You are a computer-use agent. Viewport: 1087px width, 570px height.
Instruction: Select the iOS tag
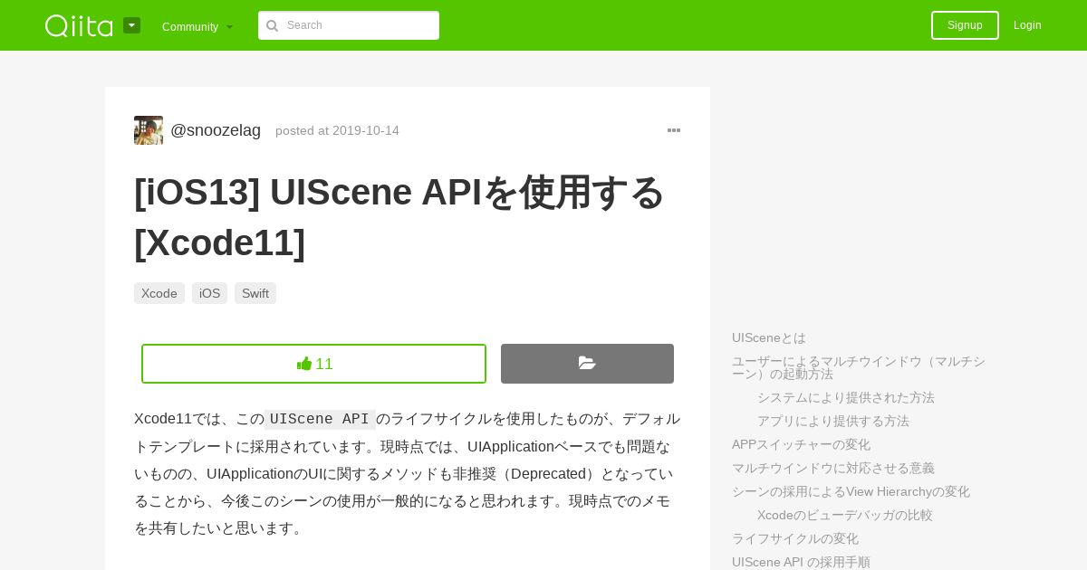coord(209,293)
